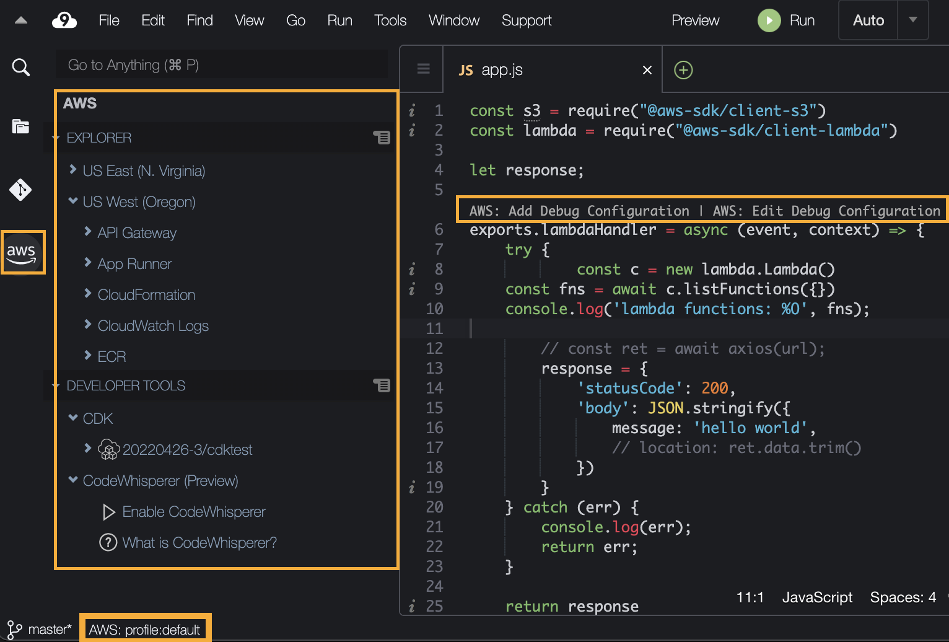Click the Enable CodeWhisperer play icon

point(109,512)
